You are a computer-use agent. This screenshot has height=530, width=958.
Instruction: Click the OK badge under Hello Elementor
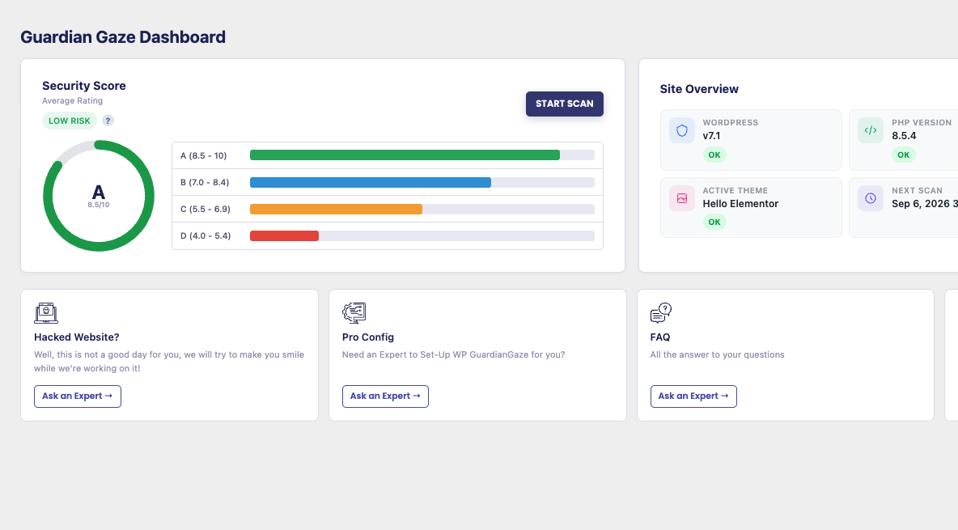coord(714,222)
